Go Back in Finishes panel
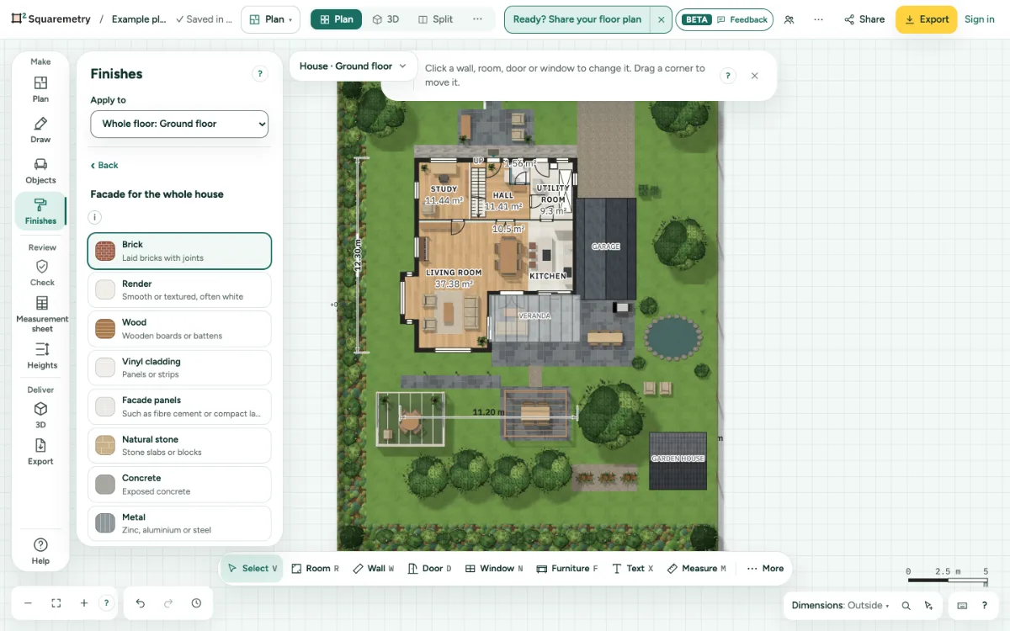This screenshot has width=1010, height=631. click(104, 165)
